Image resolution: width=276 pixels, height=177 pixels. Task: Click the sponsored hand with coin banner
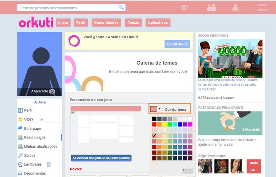[230, 123]
